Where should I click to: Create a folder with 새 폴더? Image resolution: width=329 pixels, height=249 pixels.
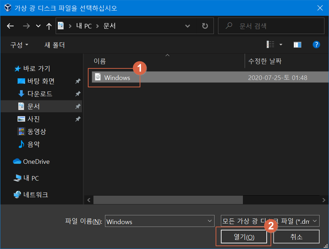pyautogui.click(x=55, y=45)
